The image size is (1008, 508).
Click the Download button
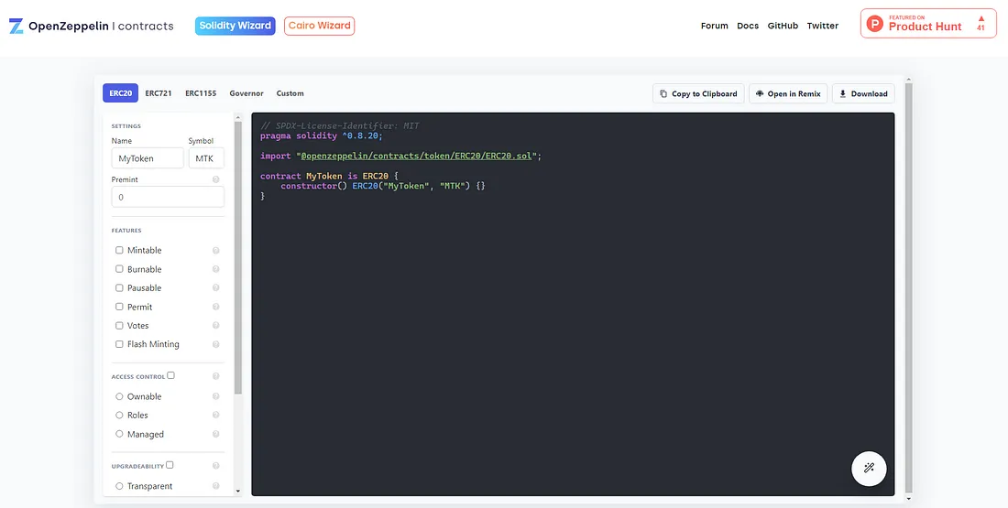pos(863,93)
